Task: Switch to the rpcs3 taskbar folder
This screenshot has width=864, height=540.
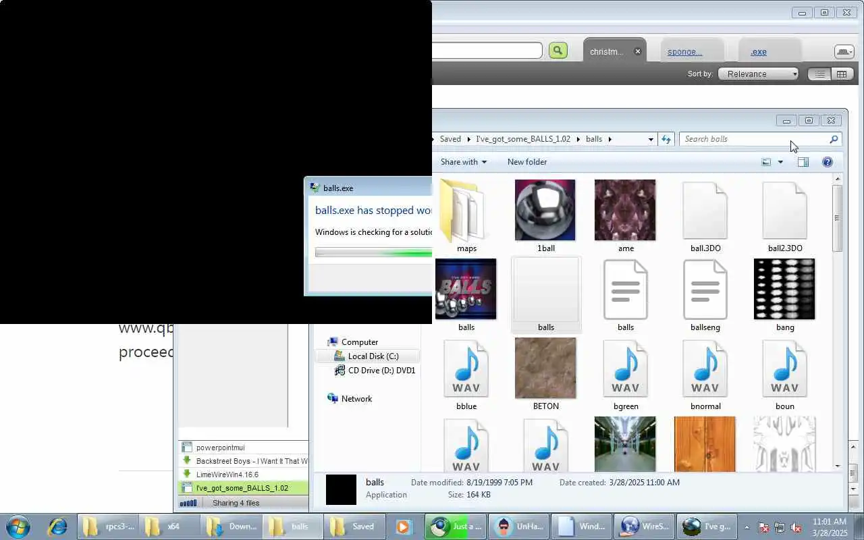Action: (108, 526)
